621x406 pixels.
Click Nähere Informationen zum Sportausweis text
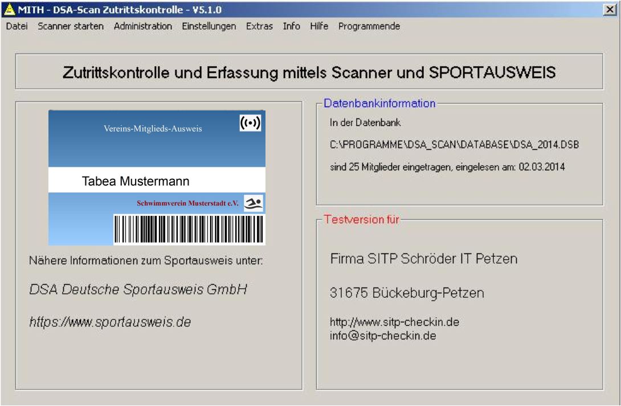click(146, 261)
